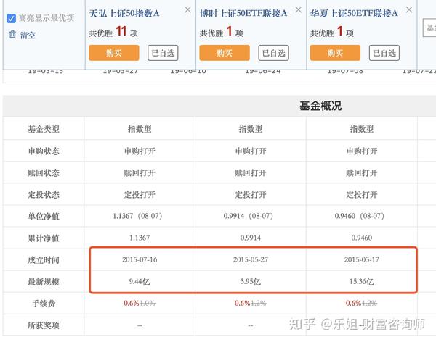Click the trash icon next to 清空
Screen dimensions: 436x342
12,35
